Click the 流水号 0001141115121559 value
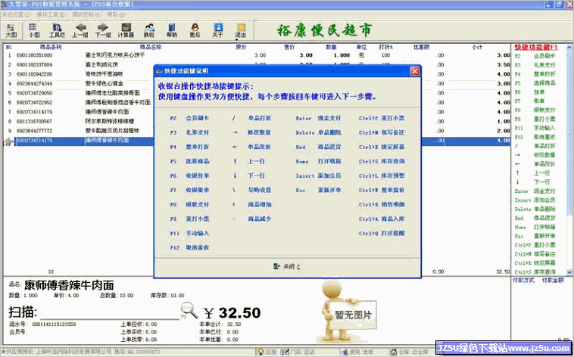Viewport: 574px width, 357px height. [54, 324]
